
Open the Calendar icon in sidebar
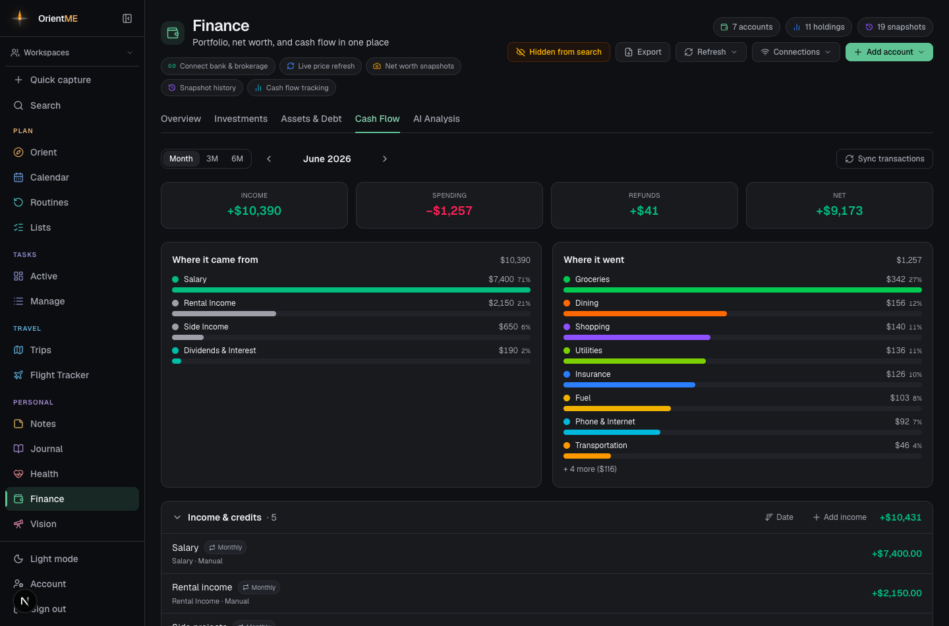pyautogui.click(x=18, y=177)
